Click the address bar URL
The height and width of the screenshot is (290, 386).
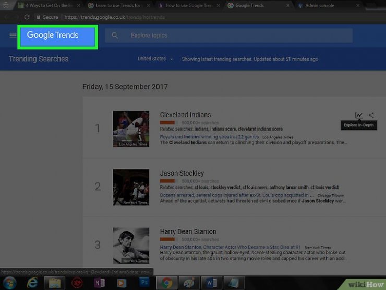[x=114, y=17]
